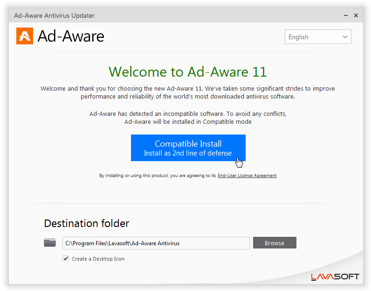
Task: Click the 'Destination folder' heading
Action: pyautogui.click(x=87, y=223)
